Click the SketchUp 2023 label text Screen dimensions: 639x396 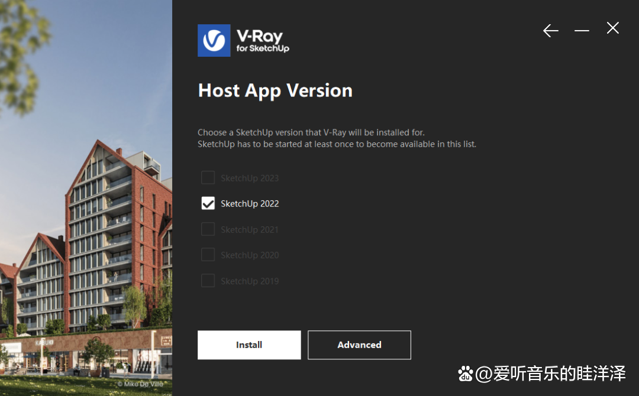[250, 178]
